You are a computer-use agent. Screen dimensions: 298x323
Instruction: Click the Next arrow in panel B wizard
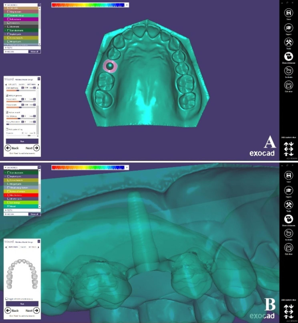[x=36, y=311]
